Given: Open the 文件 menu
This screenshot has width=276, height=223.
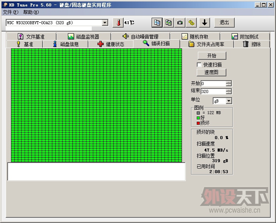Looking at the screenshot, I should pos(11,12).
